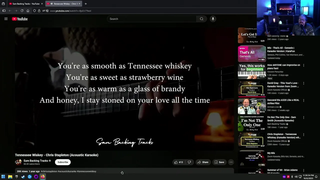Open Zoom Karaoke Tennessee Whiskey thumbnail
The image size is (320, 180).
252,140
